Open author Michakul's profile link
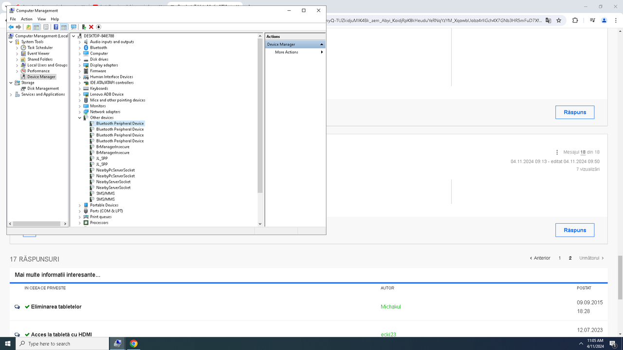Image resolution: width=623 pixels, height=350 pixels. (391, 307)
